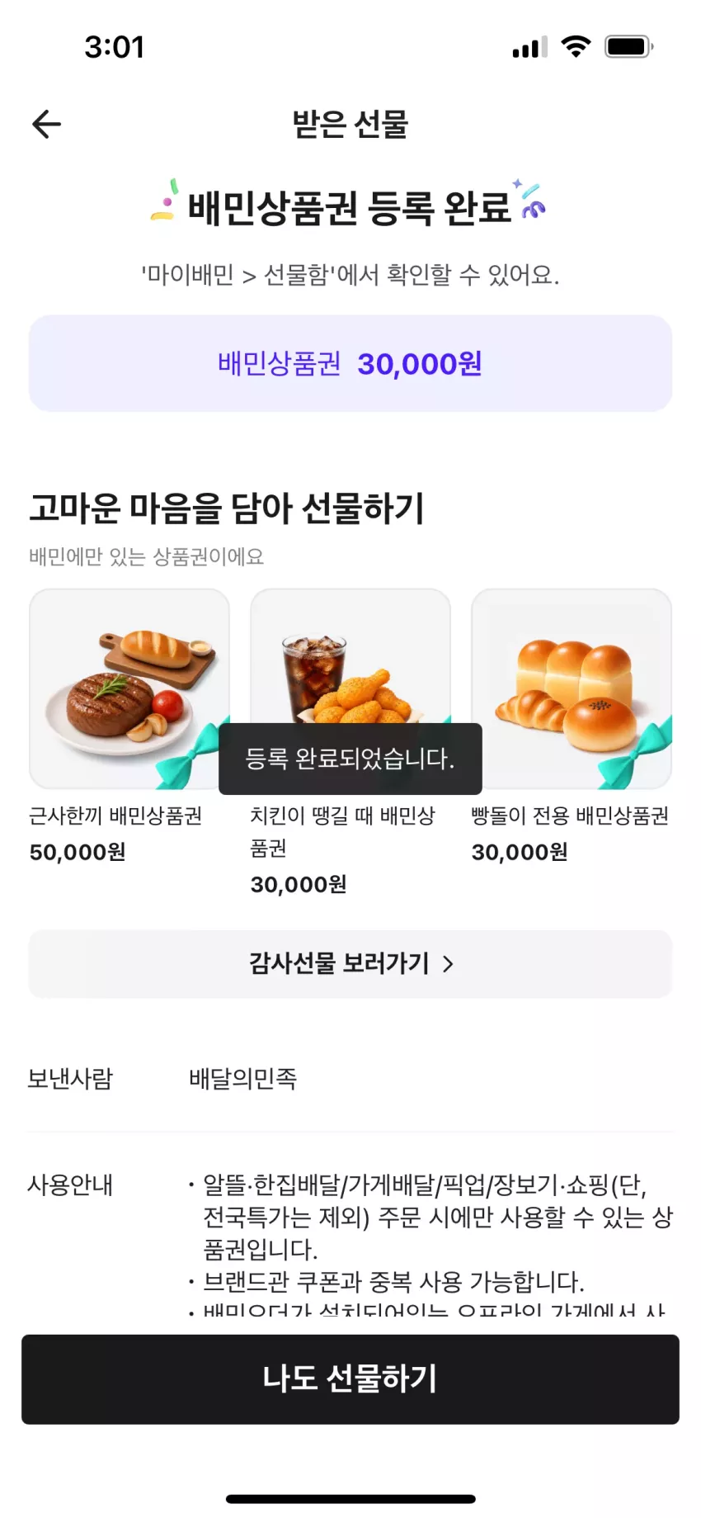
Task: Select 치킨이 땡길 때 배민상품권 title
Action: click(x=343, y=832)
